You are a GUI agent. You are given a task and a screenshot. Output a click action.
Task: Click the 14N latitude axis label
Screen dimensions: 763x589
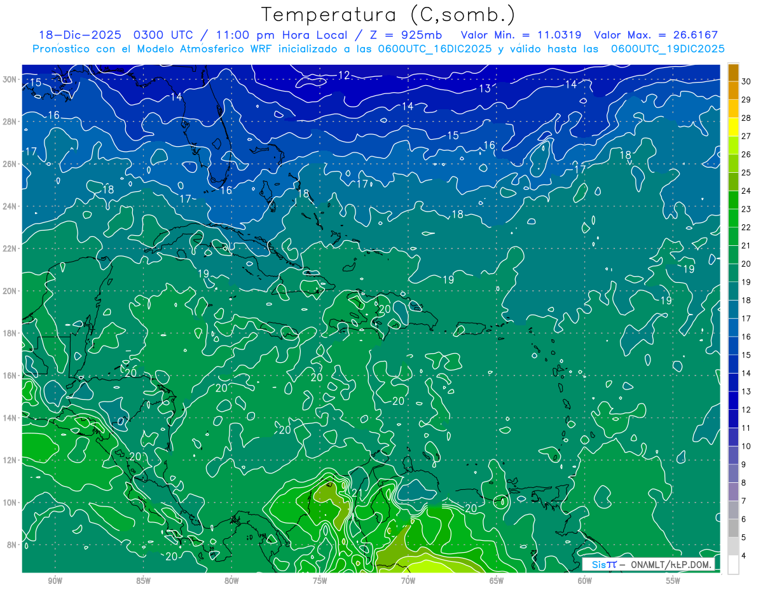(11, 418)
